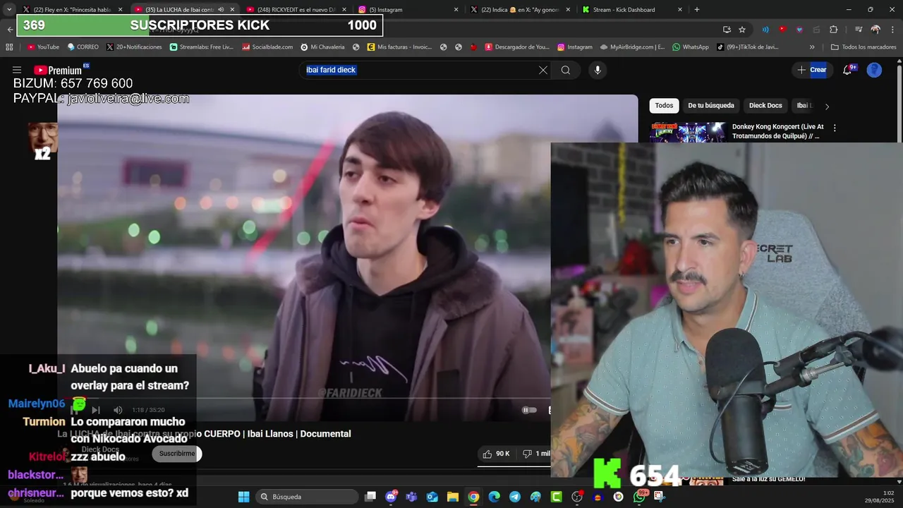Open the WhatsApp bookmark
This screenshot has height=508, width=903.
[691, 47]
